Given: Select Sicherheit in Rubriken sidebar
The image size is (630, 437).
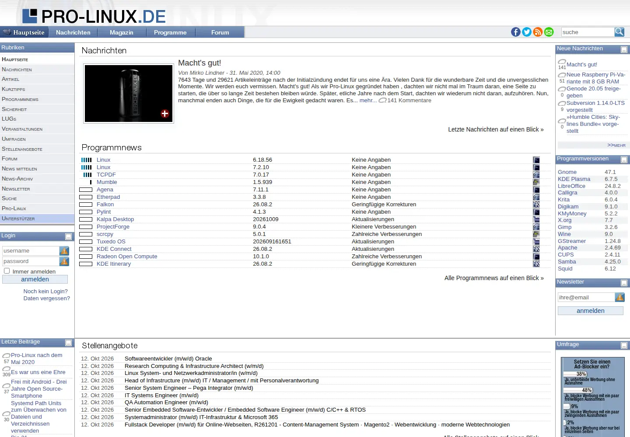Looking at the screenshot, I should tap(37, 109).
